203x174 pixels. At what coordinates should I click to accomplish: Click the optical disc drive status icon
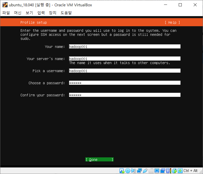(x=128, y=171)
